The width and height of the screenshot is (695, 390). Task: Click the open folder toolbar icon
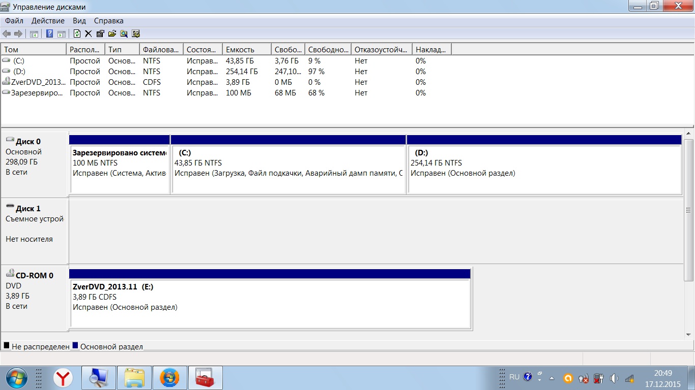[x=112, y=34]
